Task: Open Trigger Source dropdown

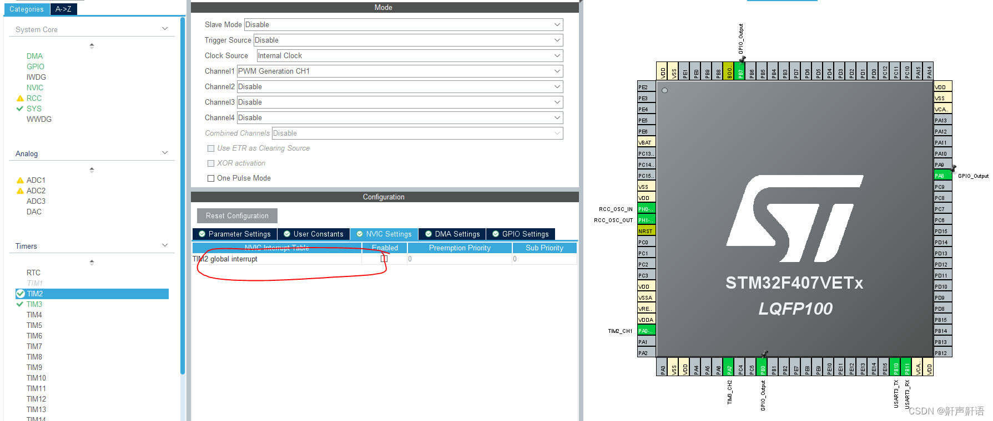Action: pyautogui.click(x=408, y=40)
